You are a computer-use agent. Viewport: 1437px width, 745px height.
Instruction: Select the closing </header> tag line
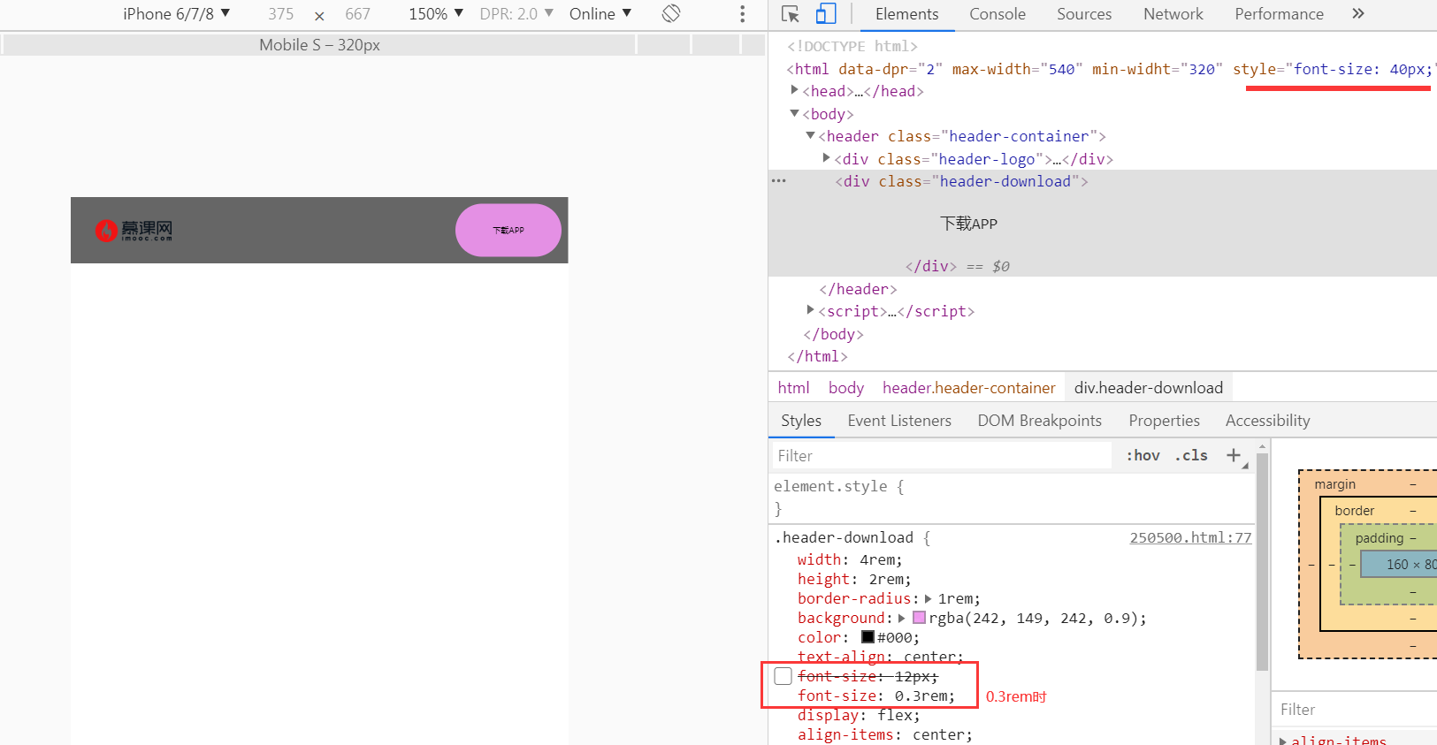tap(858, 289)
